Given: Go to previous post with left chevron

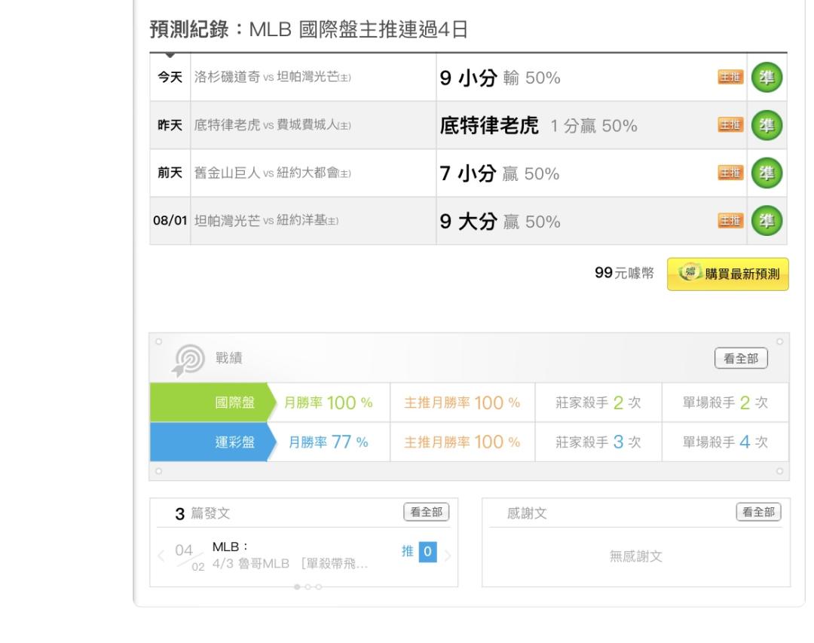Looking at the screenshot, I should point(161,557).
